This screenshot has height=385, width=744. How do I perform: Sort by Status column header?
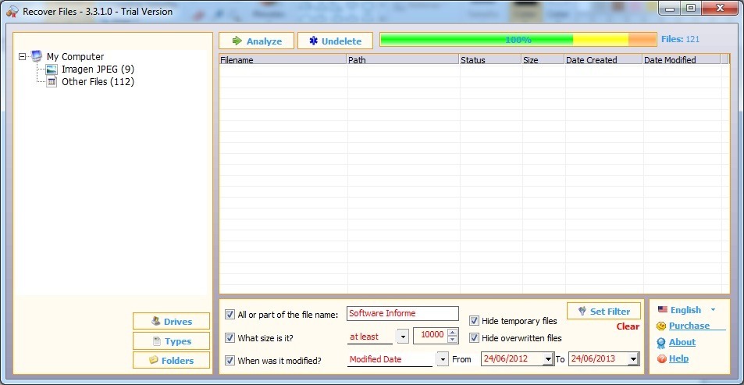pyautogui.click(x=490, y=60)
